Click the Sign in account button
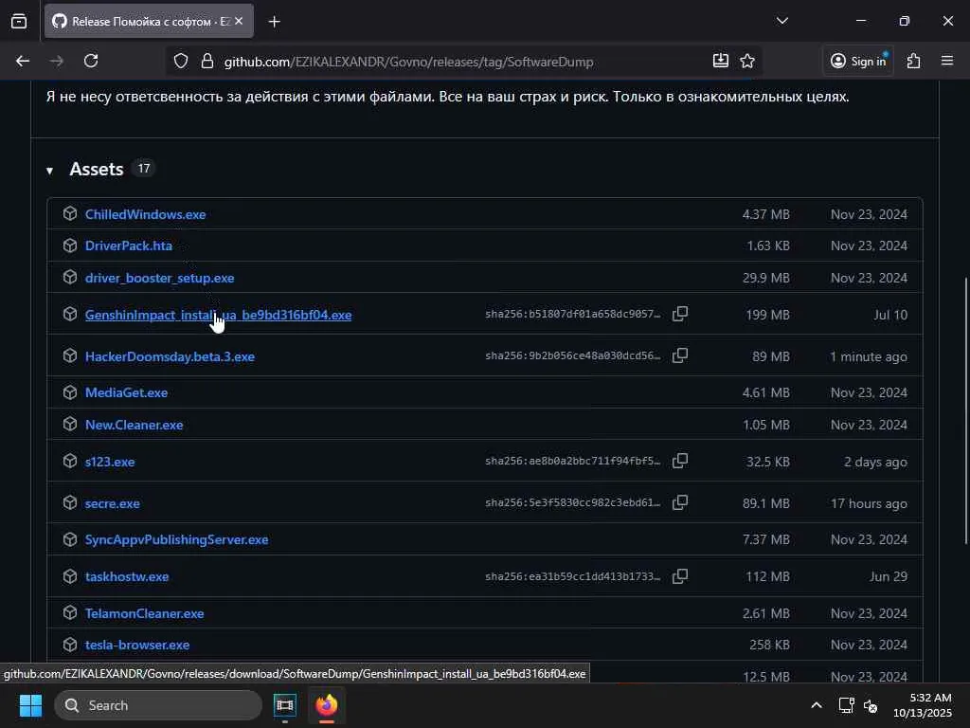This screenshot has width=970, height=728. [x=858, y=61]
